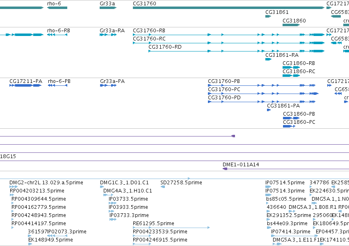Click EST RP004309644.5prime
Screen dimensions: 349x246
12,204
